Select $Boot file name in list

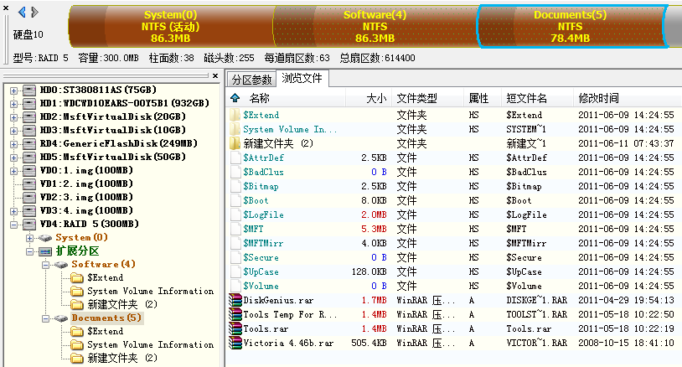pyautogui.click(x=256, y=201)
